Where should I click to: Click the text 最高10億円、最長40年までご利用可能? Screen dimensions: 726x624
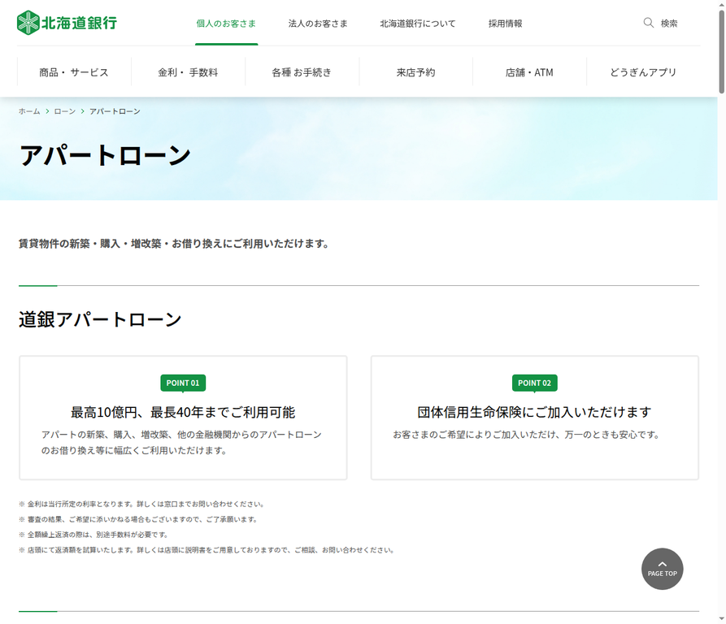point(183,412)
